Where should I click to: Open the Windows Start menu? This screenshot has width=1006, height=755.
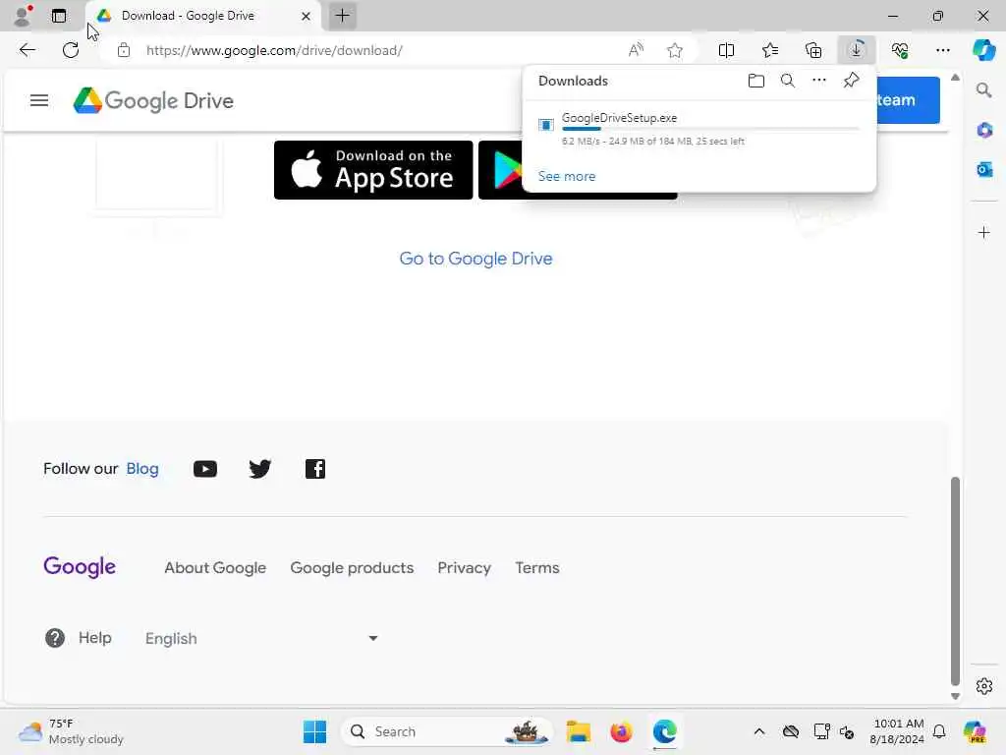314,731
